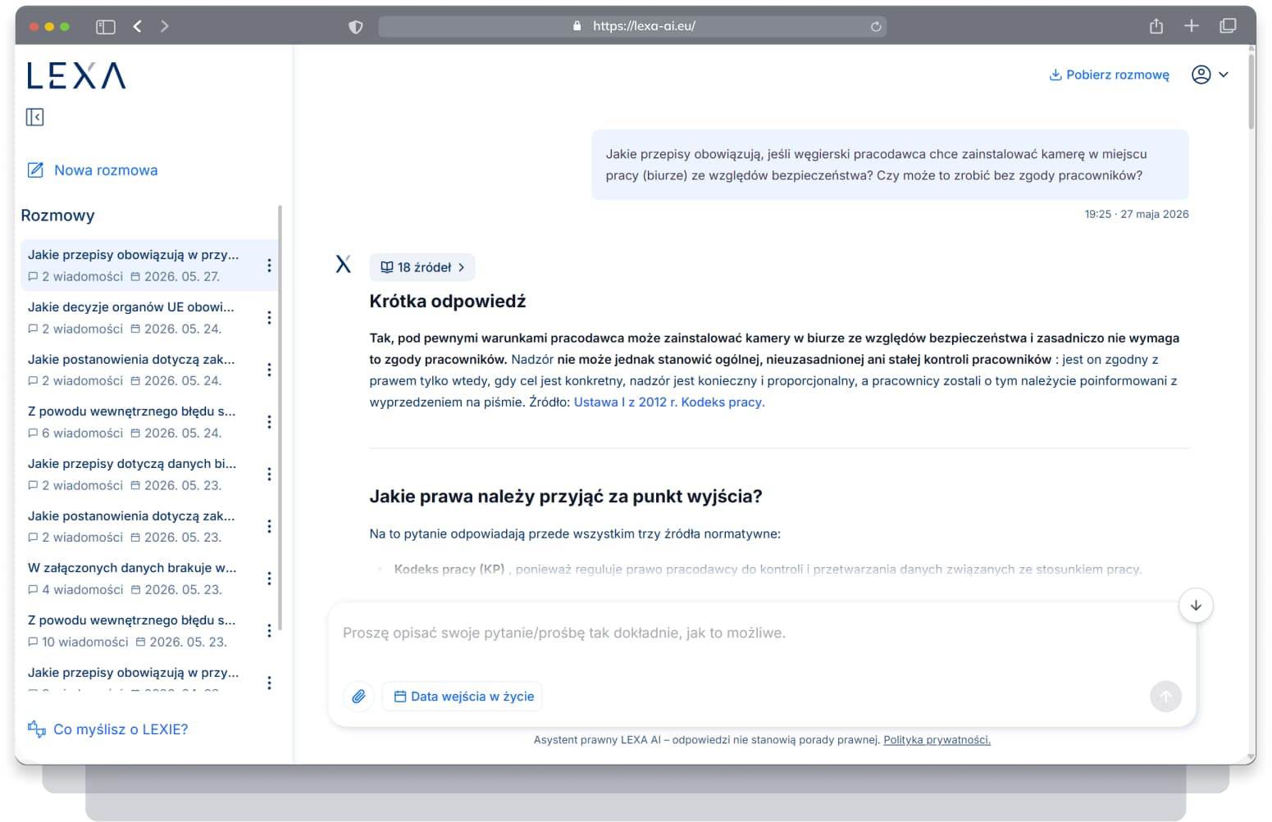Click the send message arrow button
The image size is (1272, 822).
click(x=1165, y=697)
